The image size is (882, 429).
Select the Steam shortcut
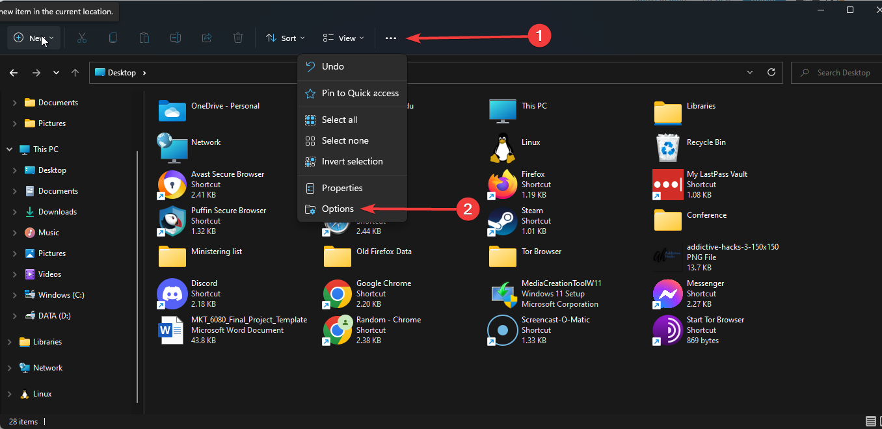520,221
